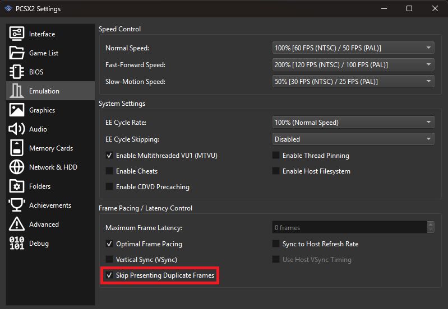Go to the Memory Cards settings page
The width and height of the screenshot is (448, 309).
(50, 148)
